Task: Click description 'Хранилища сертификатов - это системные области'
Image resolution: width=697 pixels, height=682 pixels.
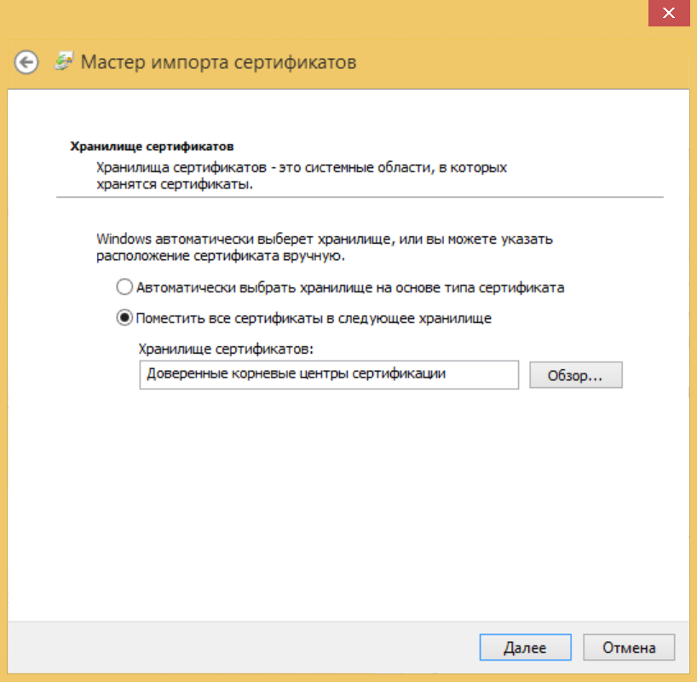Action: (302, 168)
